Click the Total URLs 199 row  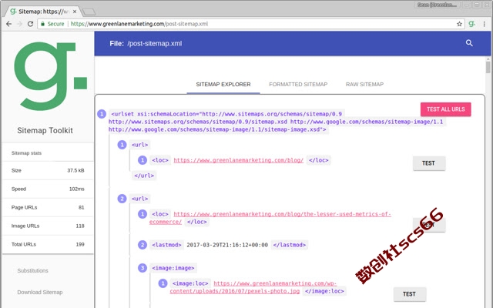tap(48, 244)
